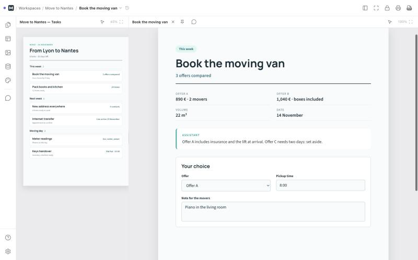
Task: Enter fullscreen mode from top bar
Action: [x=376, y=8]
